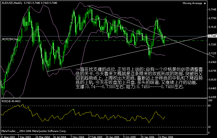
Task: Click the MetaQuotes Software Corp. copyright text
Action: coord(34,131)
